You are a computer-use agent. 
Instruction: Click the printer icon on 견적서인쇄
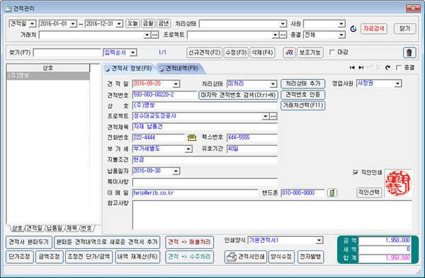pos(232,257)
